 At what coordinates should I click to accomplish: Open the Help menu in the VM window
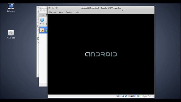[x=77, y=12]
